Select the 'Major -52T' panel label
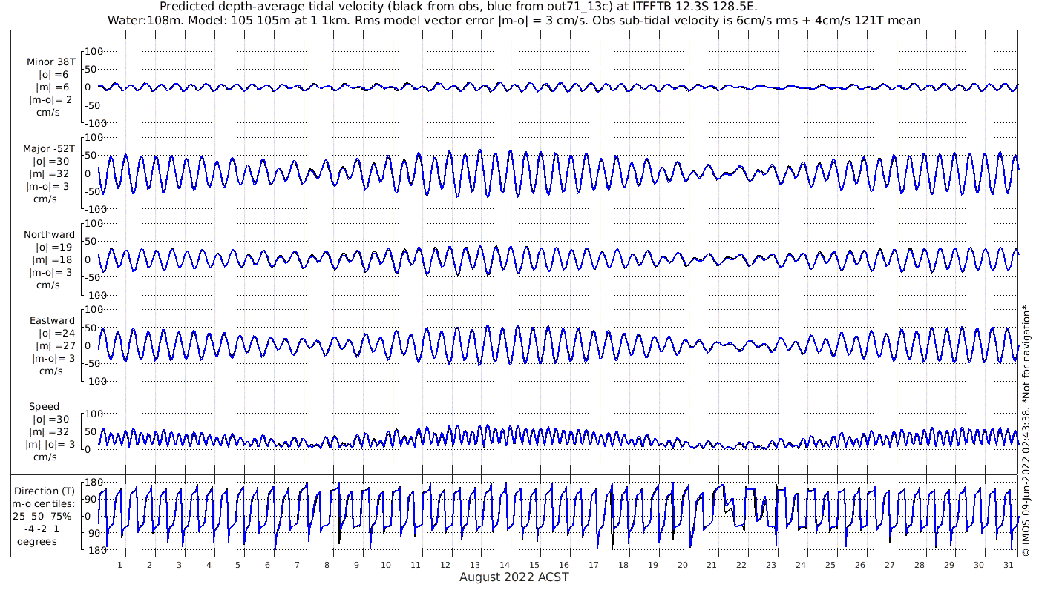Image resolution: width=1039 pixels, height=593 pixels. [x=49, y=148]
